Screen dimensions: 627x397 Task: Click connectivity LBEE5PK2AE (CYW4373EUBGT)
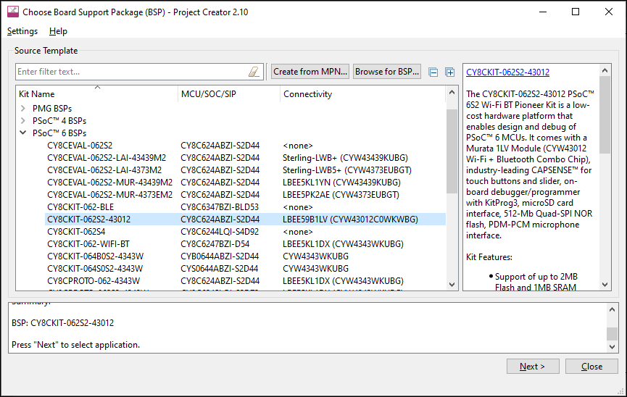pyautogui.click(x=341, y=195)
